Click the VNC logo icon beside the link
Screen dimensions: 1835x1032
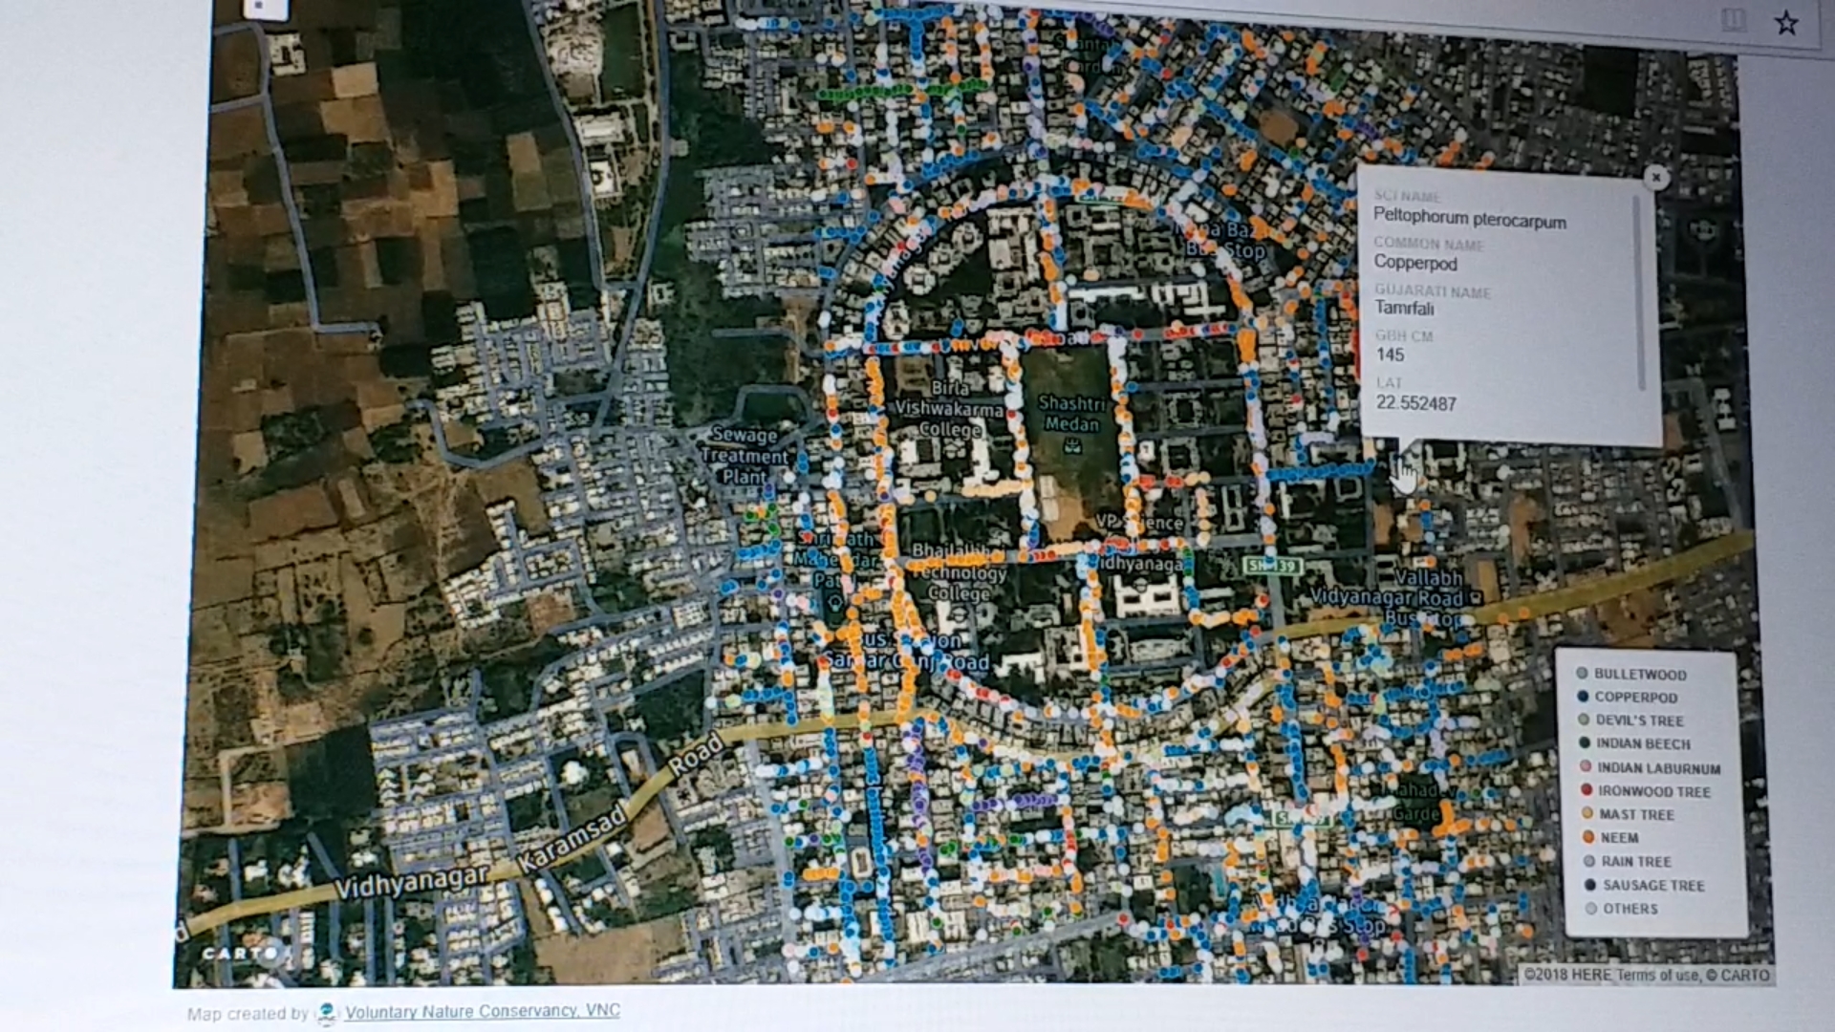click(x=327, y=1013)
